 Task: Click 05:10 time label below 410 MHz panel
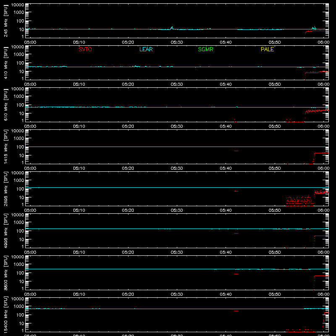point(79,84)
